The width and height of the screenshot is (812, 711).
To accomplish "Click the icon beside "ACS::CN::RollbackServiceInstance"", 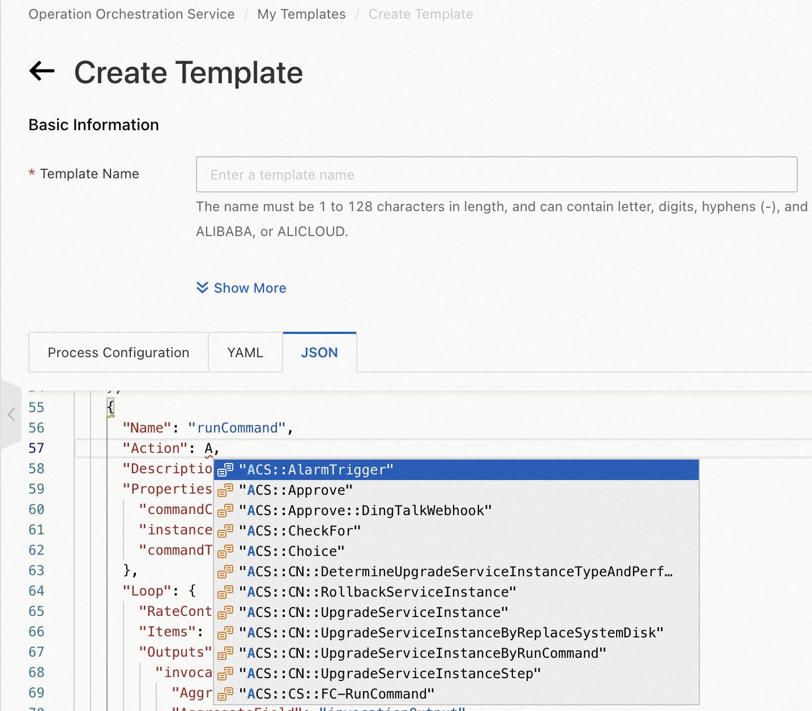I will click(225, 592).
